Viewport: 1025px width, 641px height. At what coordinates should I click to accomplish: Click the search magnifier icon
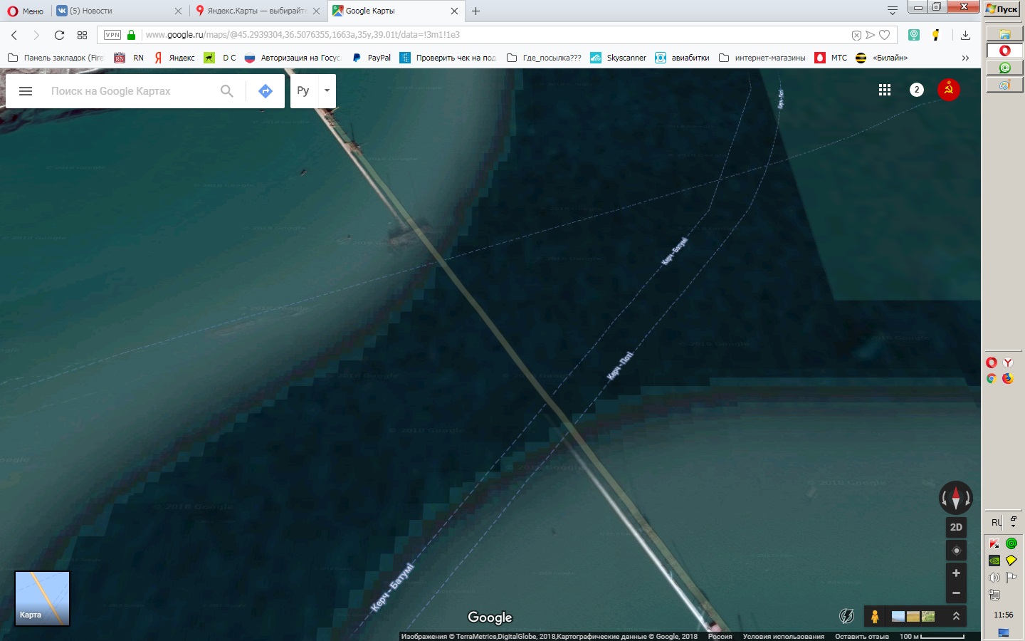[227, 91]
